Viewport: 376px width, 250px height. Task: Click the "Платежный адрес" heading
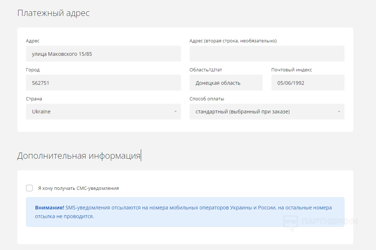point(53,13)
